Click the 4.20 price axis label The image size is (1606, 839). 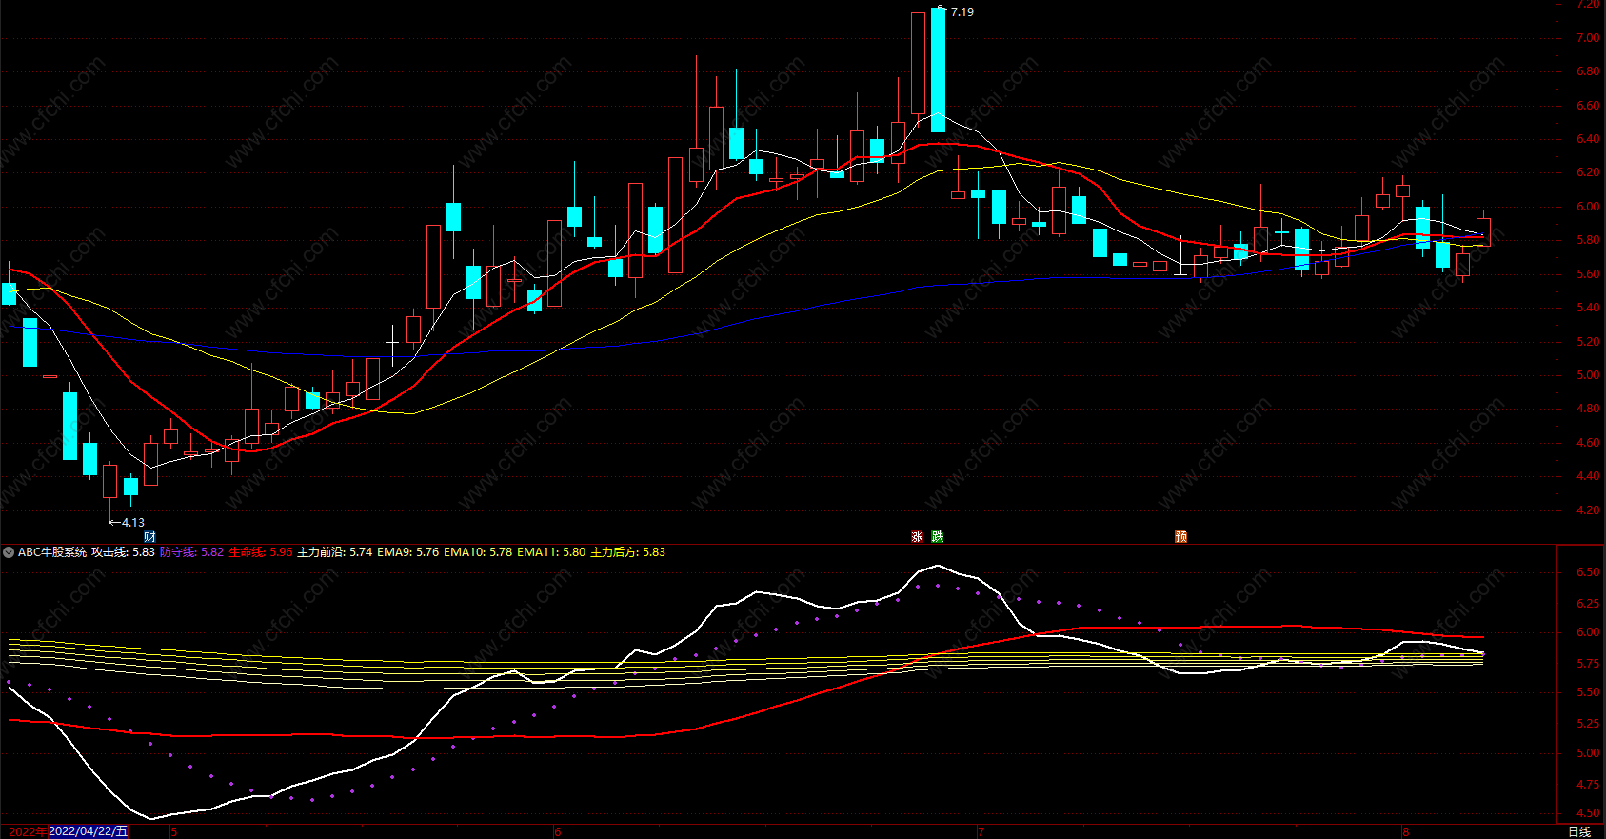(1588, 510)
